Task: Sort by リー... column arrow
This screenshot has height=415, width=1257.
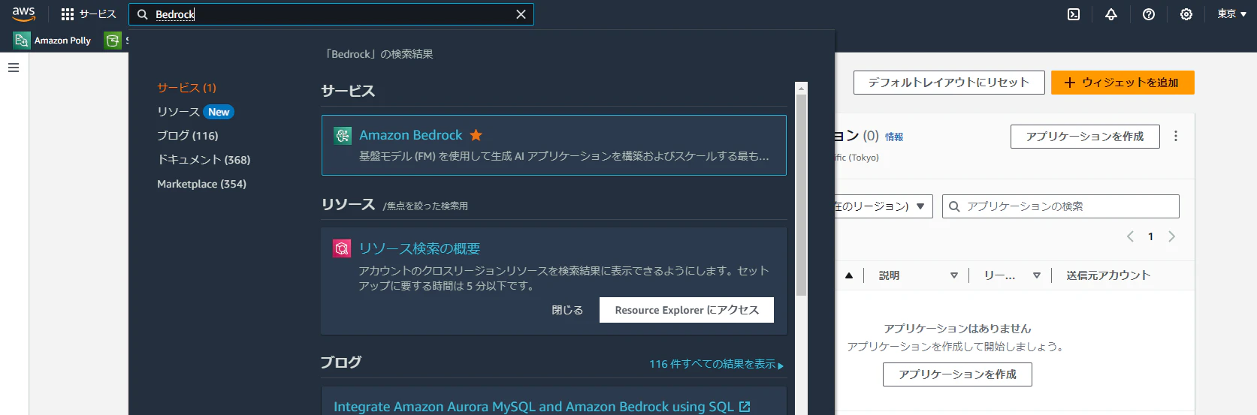Action: pos(1037,275)
